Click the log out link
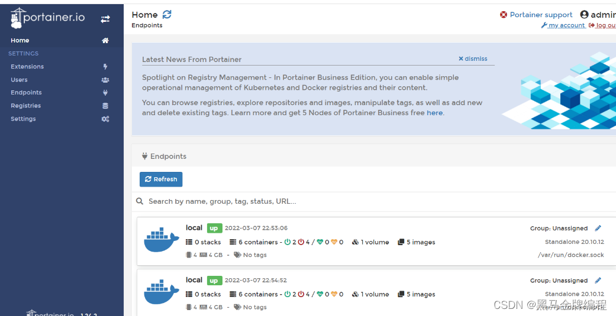The width and height of the screenshot is (616, 316). [606, 25]
